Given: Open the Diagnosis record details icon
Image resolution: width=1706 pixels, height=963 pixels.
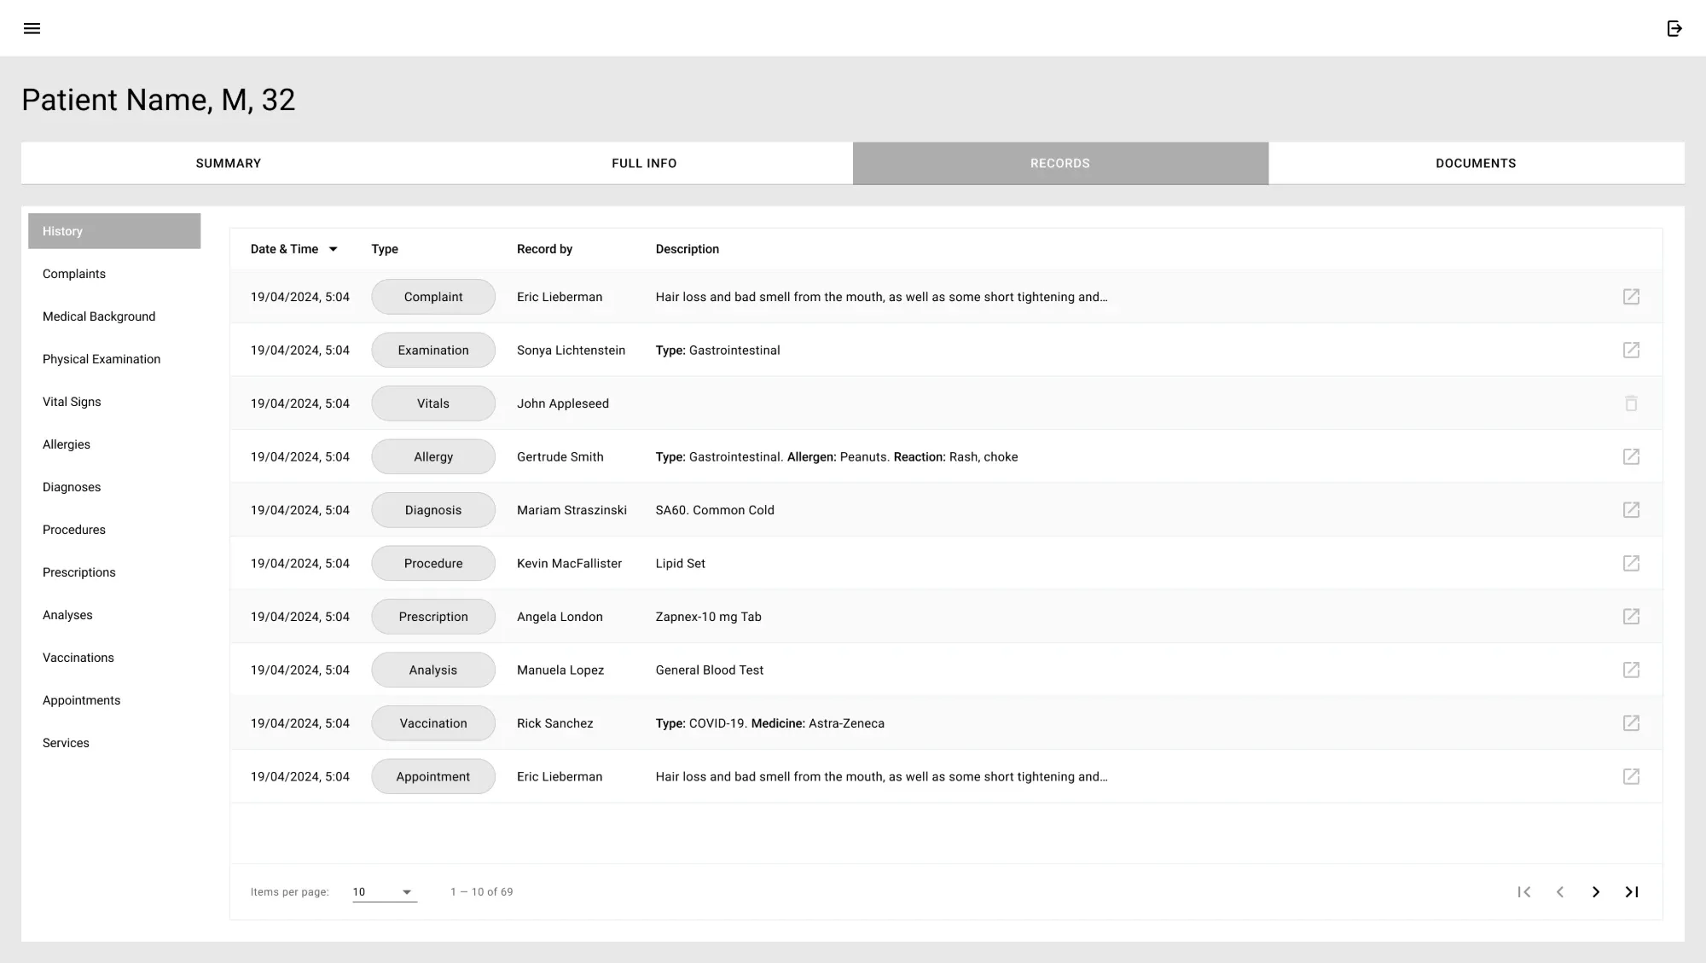Looking at the screenshot, I should 1631,510.
